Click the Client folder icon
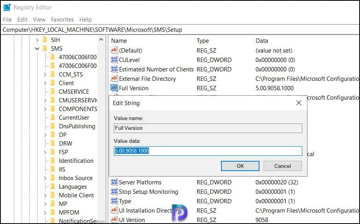The width and height of the screenshot is (360, 224). [53, 83]
